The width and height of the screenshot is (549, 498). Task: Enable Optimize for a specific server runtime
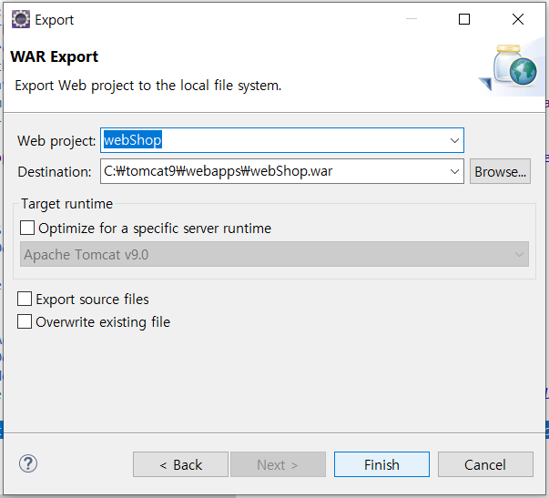(x=27, y=228)
